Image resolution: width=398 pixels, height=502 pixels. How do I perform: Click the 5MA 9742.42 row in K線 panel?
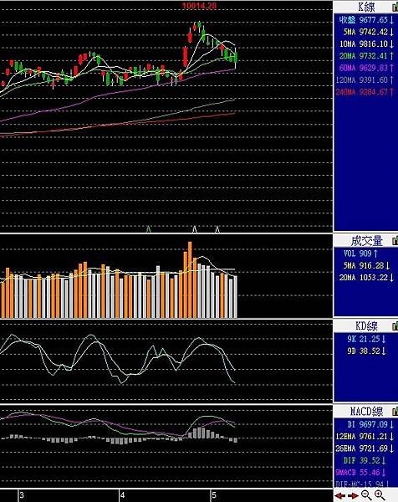[369, 32]
